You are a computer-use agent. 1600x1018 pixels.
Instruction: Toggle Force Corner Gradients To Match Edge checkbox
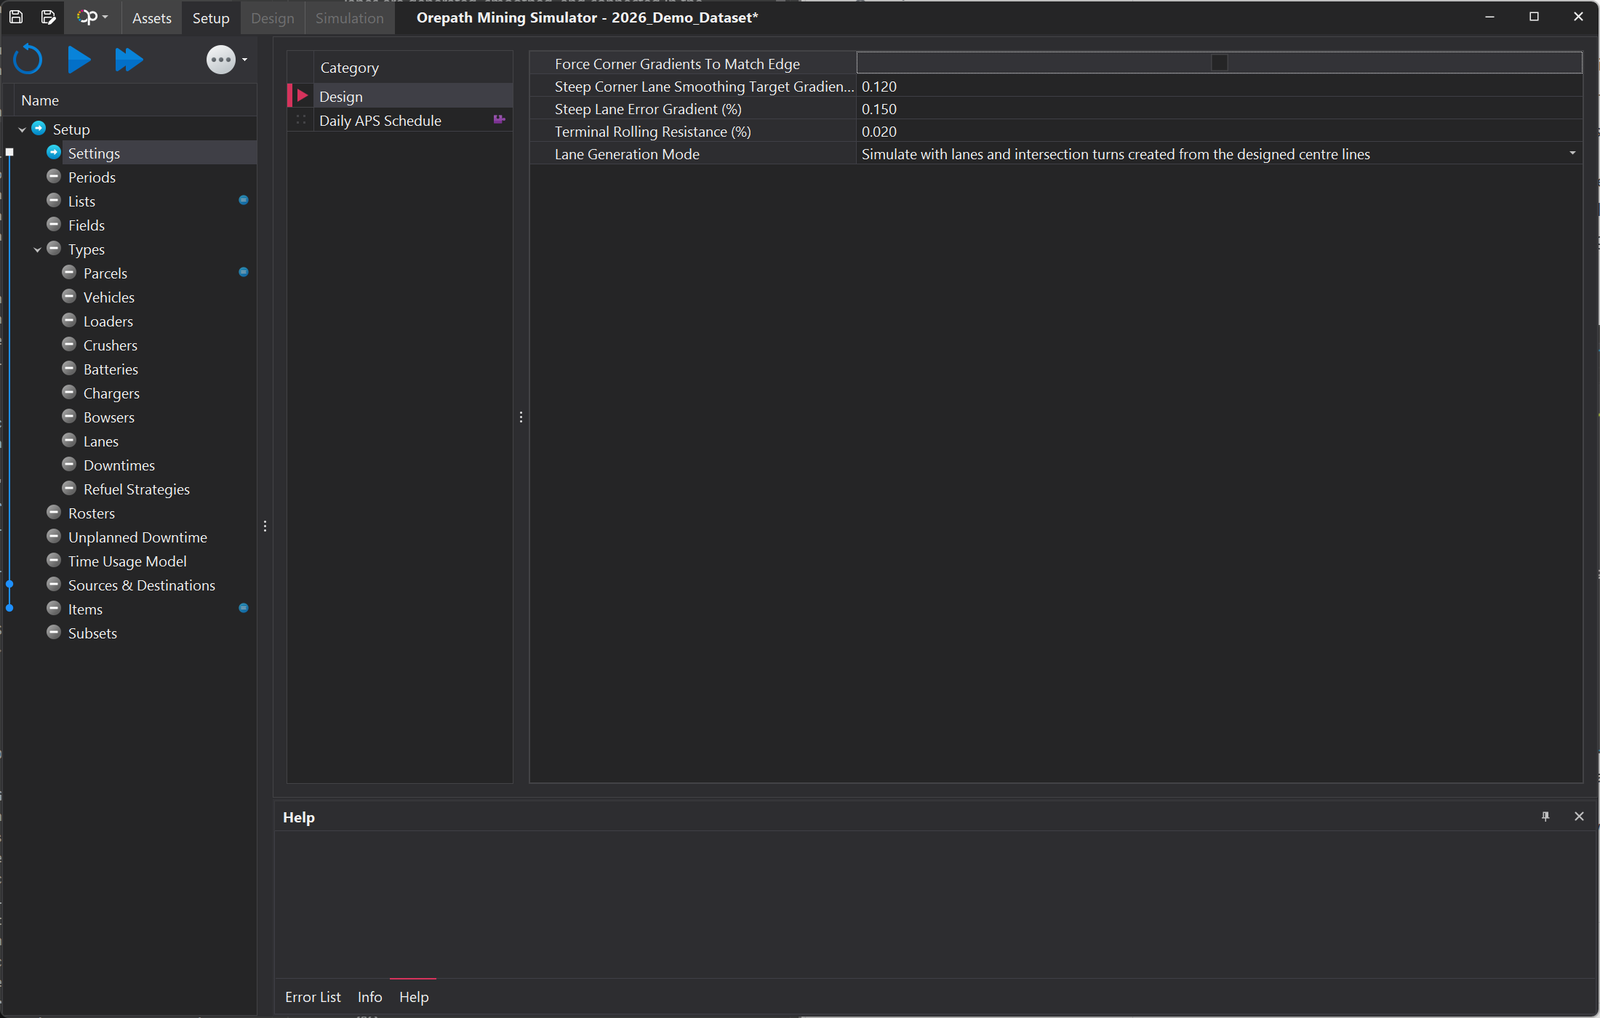pos(1220,64)
